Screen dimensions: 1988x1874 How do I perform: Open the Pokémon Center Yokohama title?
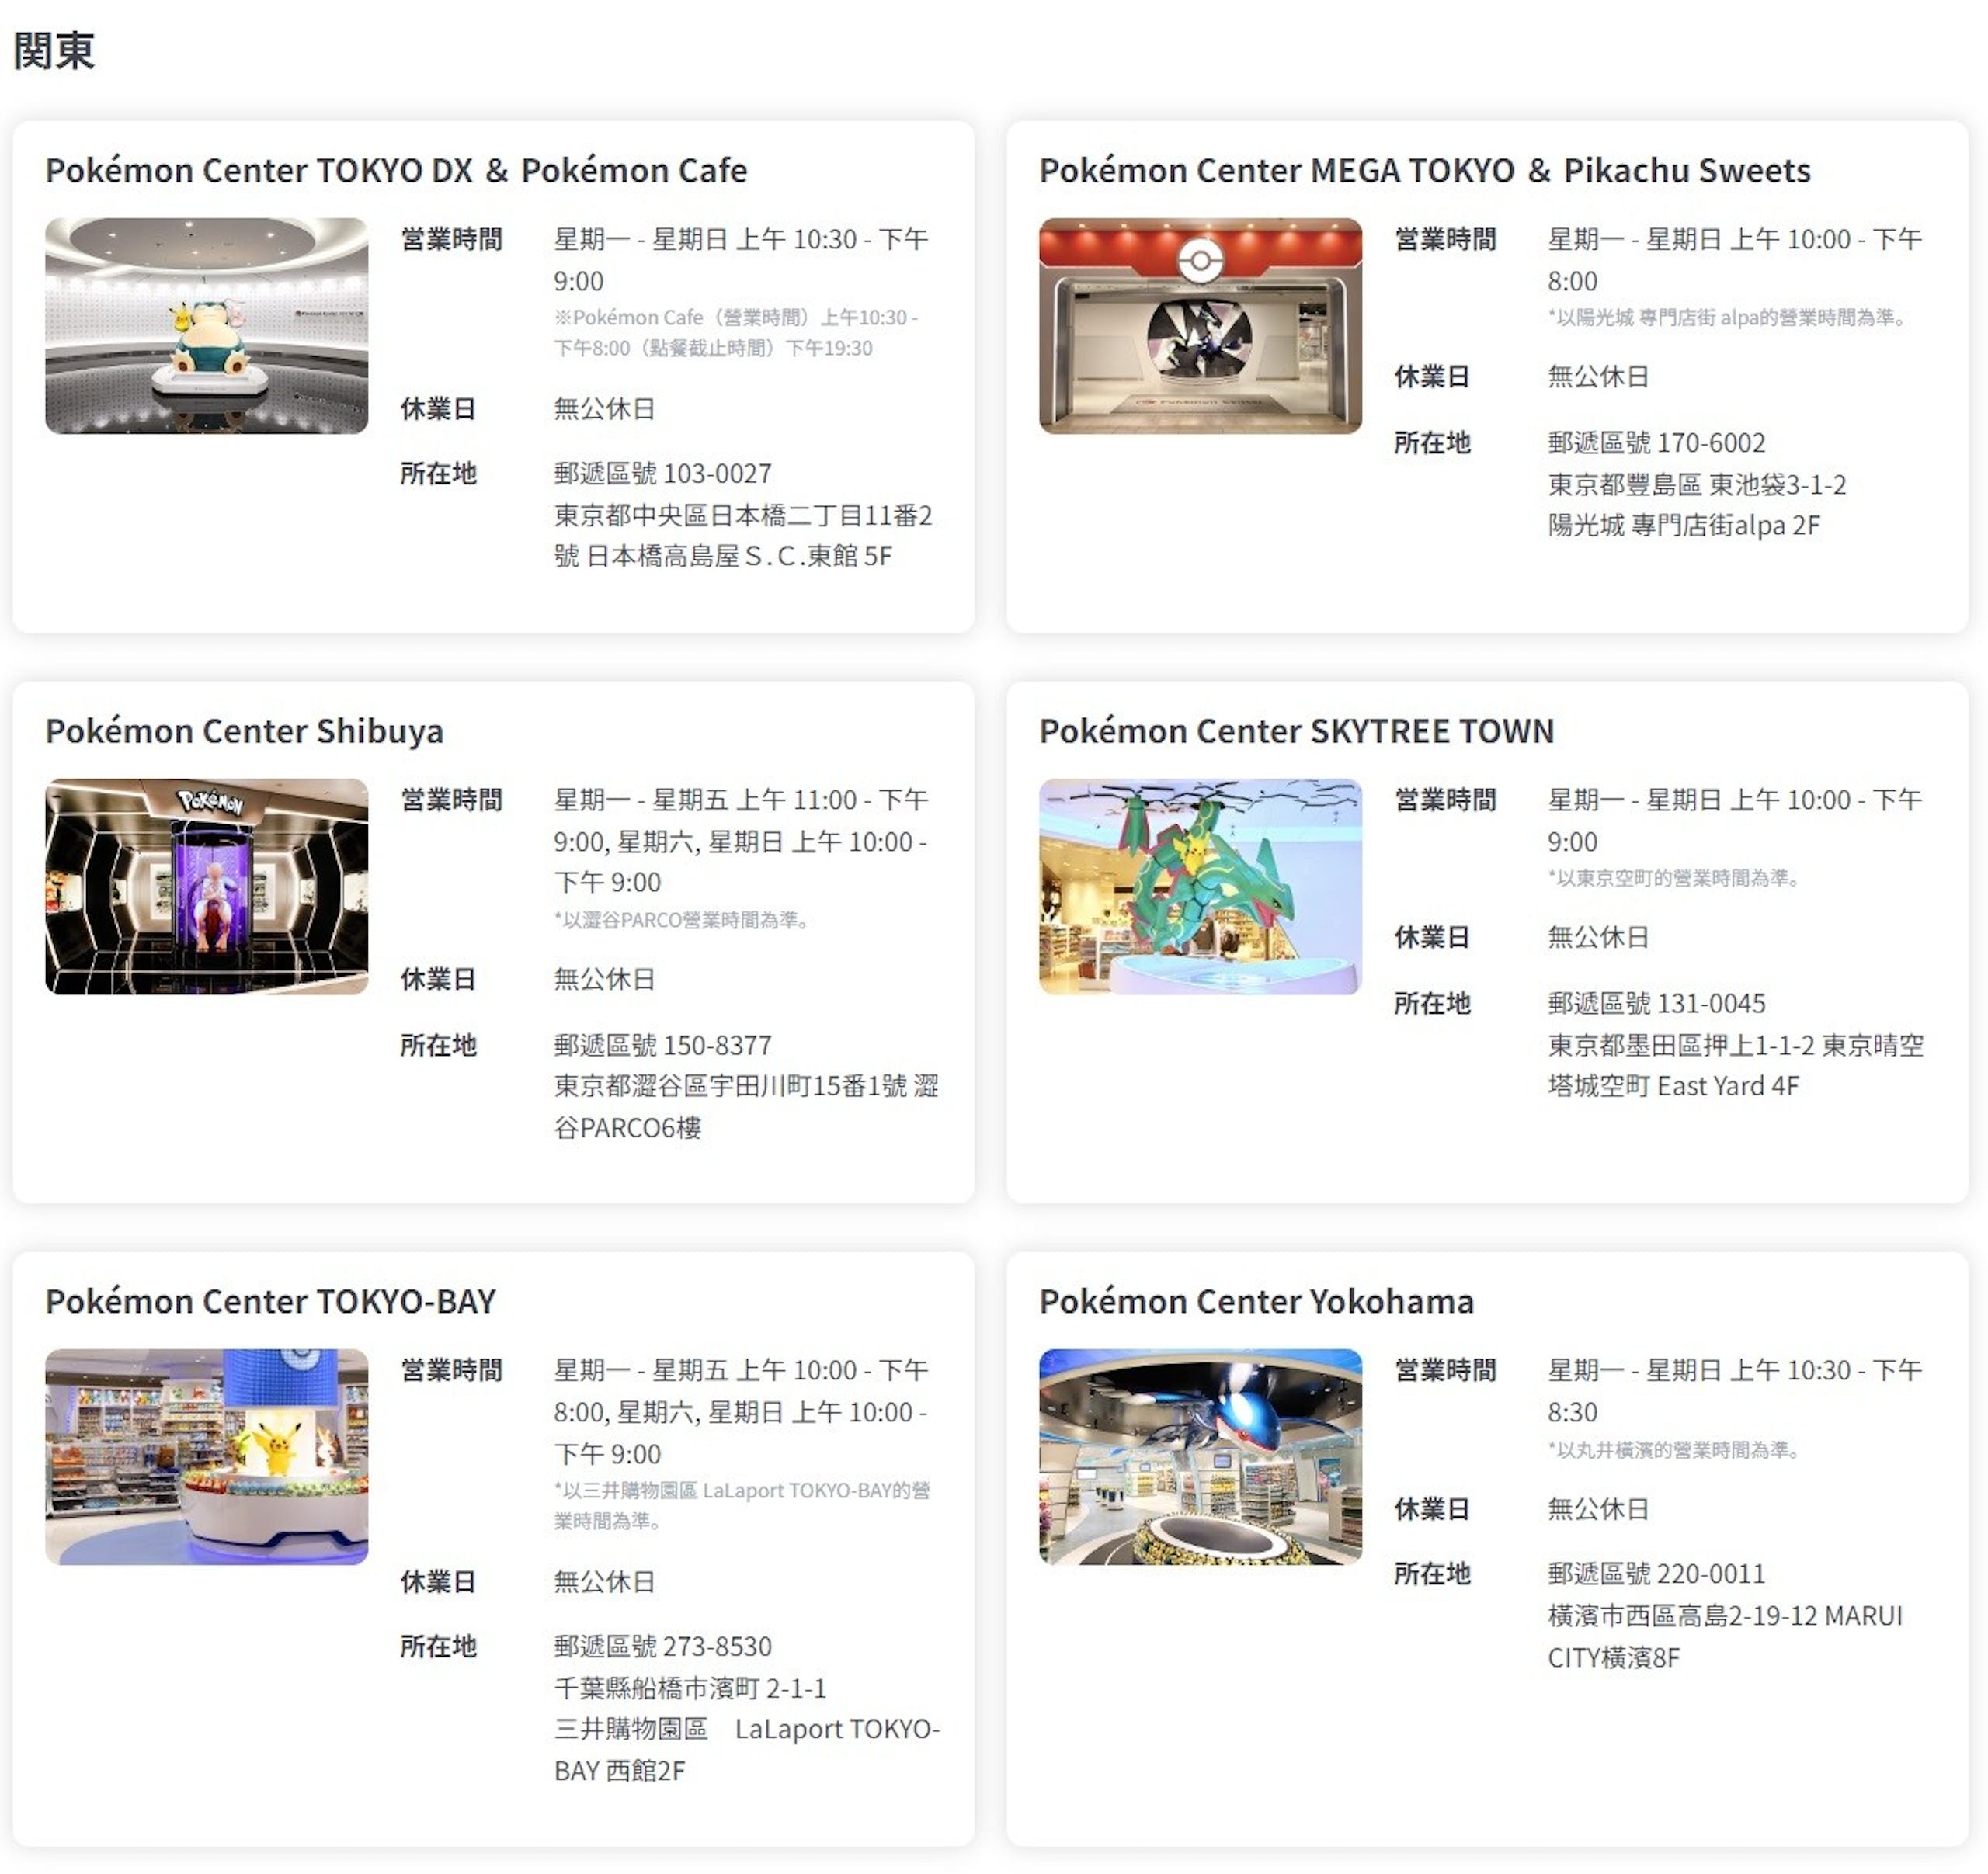pos(1256,1301)
